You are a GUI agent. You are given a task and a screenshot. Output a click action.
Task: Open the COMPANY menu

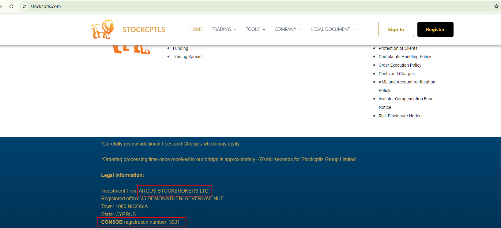point(285,29)
